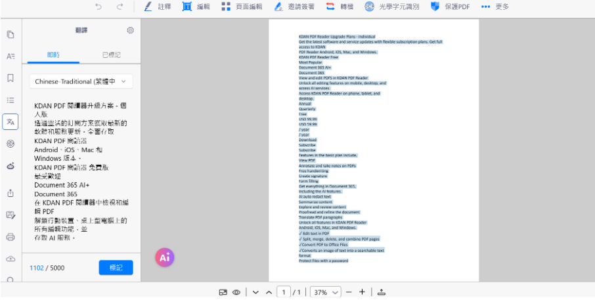This screenshot has height=300, width=595.
Task: Open the bookmarks sidebar icon
Action: pos(11,78)
